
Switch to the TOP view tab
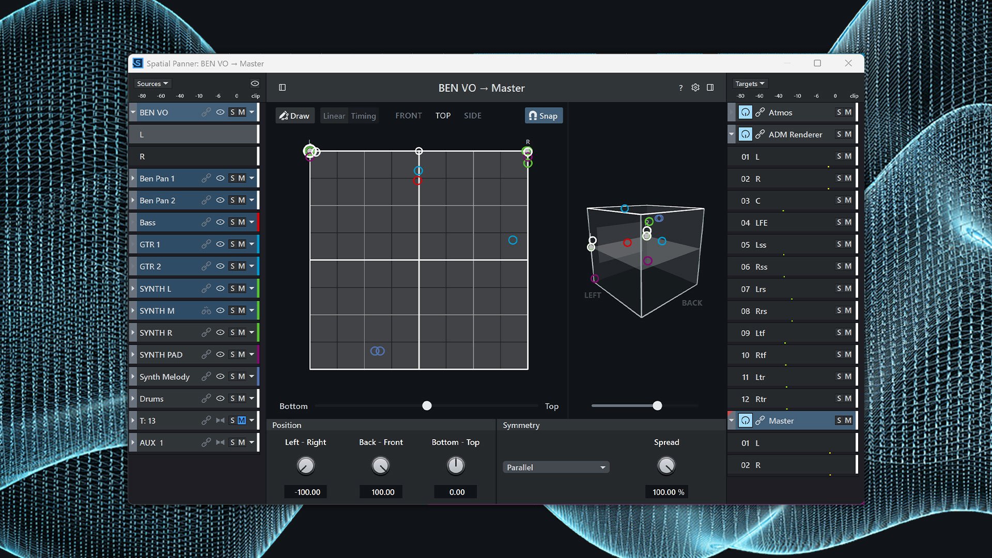[443, 116]
